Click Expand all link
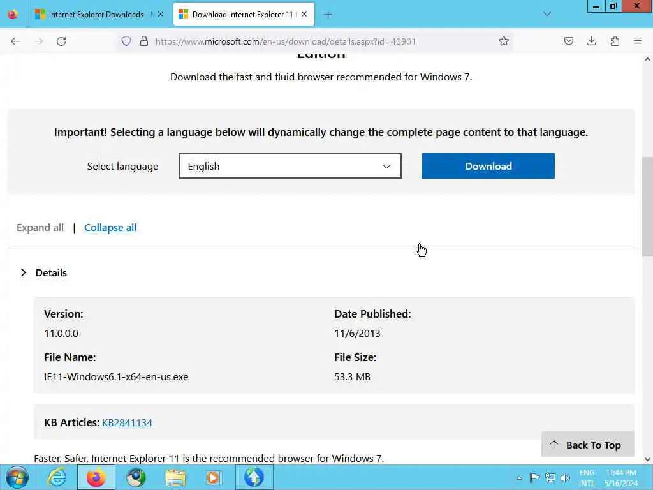 click(x=40, y=228)
